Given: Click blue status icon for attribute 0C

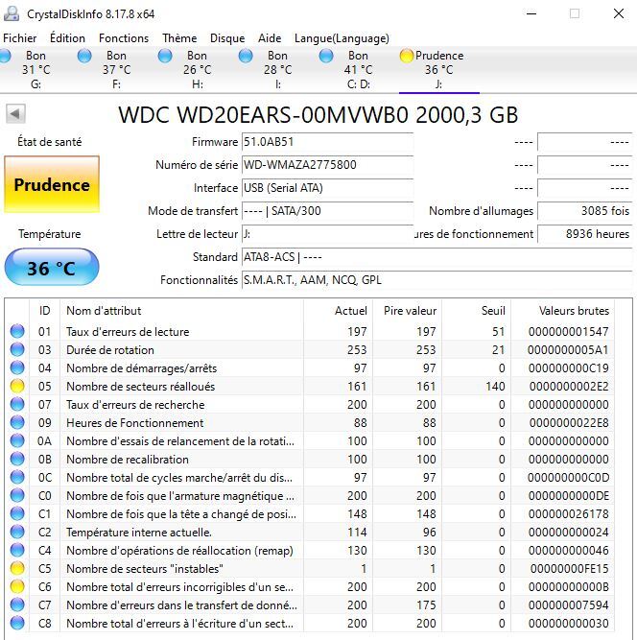Looking at the screenshot, I should click(17, 477).
